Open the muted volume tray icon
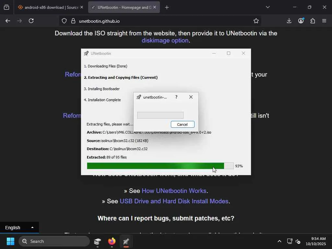The width and height of the screenshot is (332, 249). click(298, 241)
